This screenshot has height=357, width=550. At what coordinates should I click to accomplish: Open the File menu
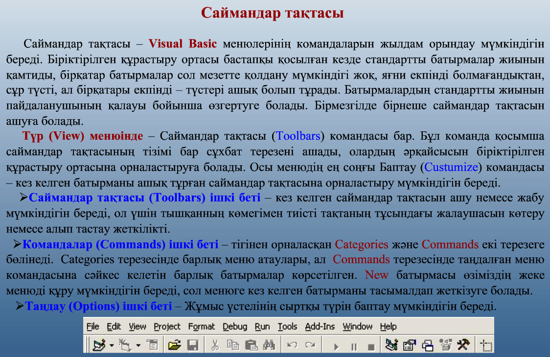coord(92,327)
